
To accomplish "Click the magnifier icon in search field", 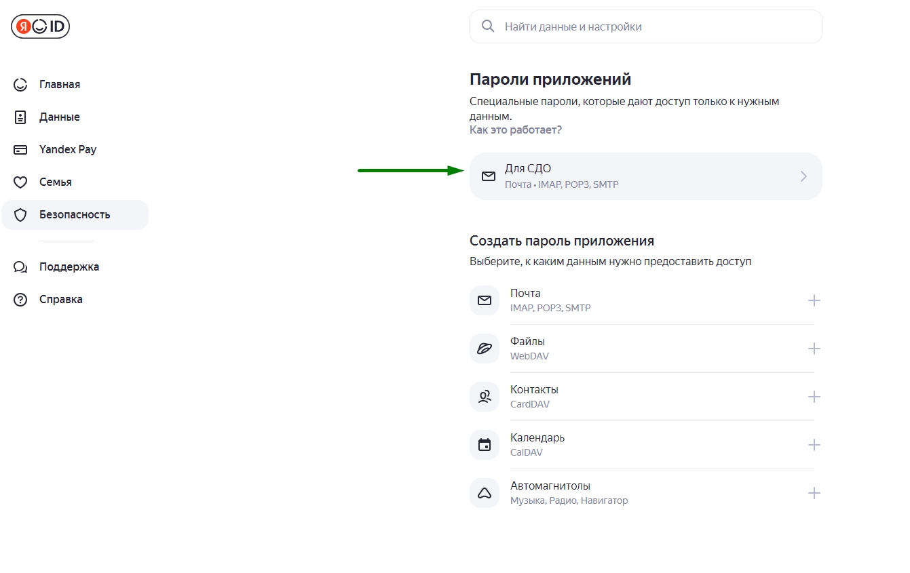I will pos(487,26).
